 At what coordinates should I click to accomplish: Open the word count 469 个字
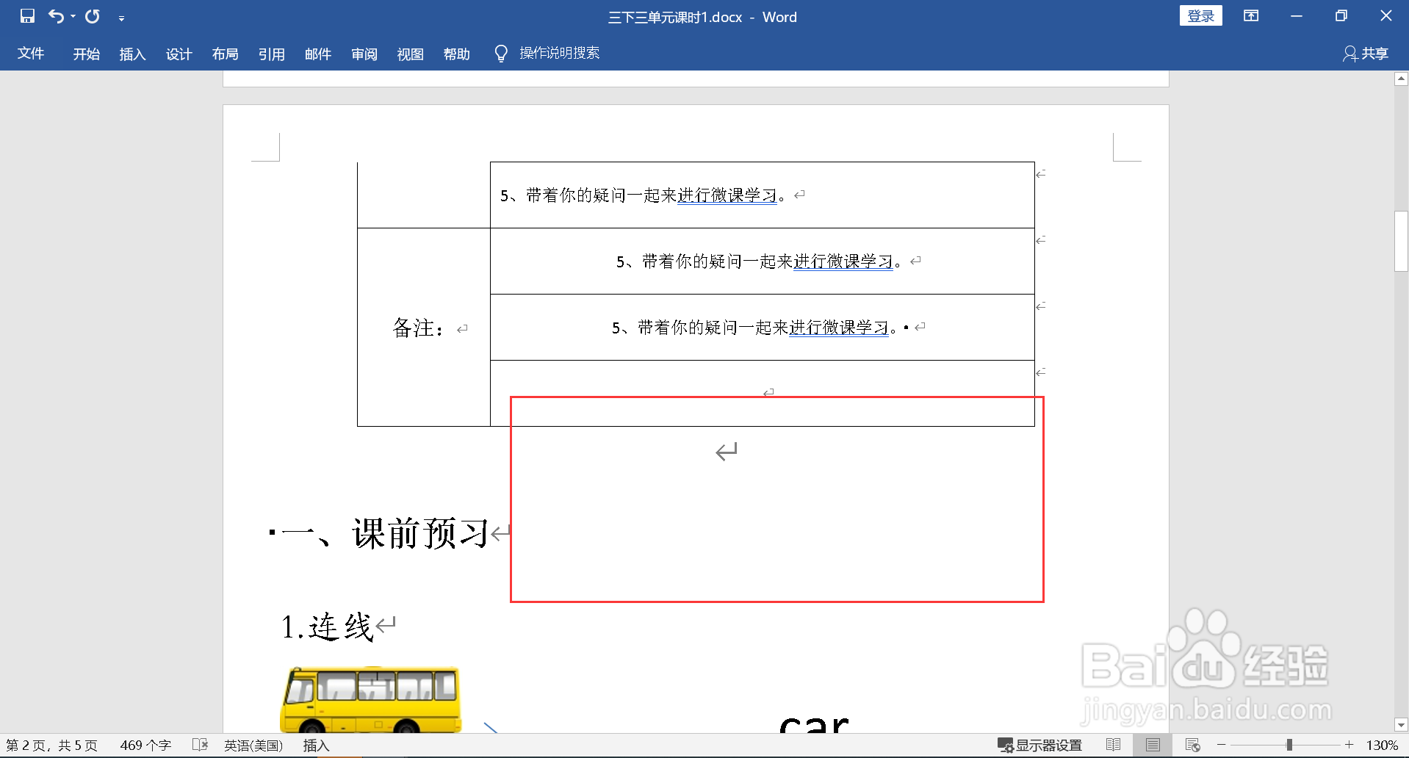pyautogui.click(x=145, y=746)
